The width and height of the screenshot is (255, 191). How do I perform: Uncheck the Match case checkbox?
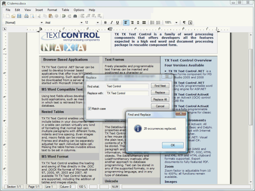coord(90,108)
